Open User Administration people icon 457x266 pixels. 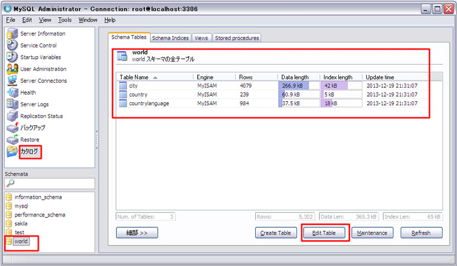12,69
